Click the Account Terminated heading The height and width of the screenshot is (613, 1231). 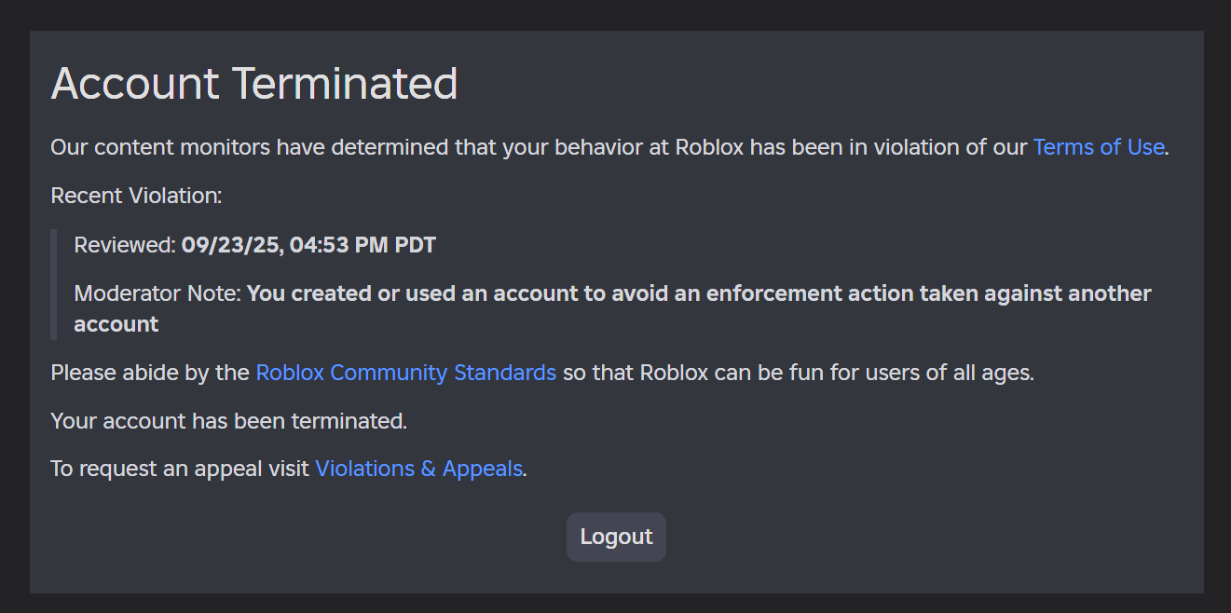(x=254, y=84)
